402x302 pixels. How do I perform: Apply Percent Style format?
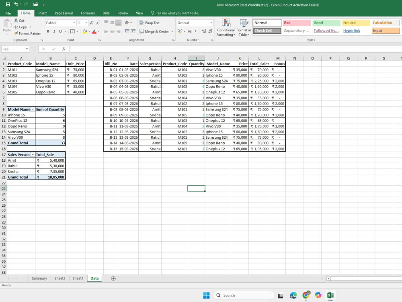pos(189,31)
